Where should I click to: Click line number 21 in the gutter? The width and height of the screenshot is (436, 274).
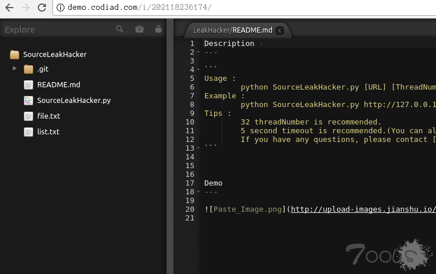tap(190, 218)
